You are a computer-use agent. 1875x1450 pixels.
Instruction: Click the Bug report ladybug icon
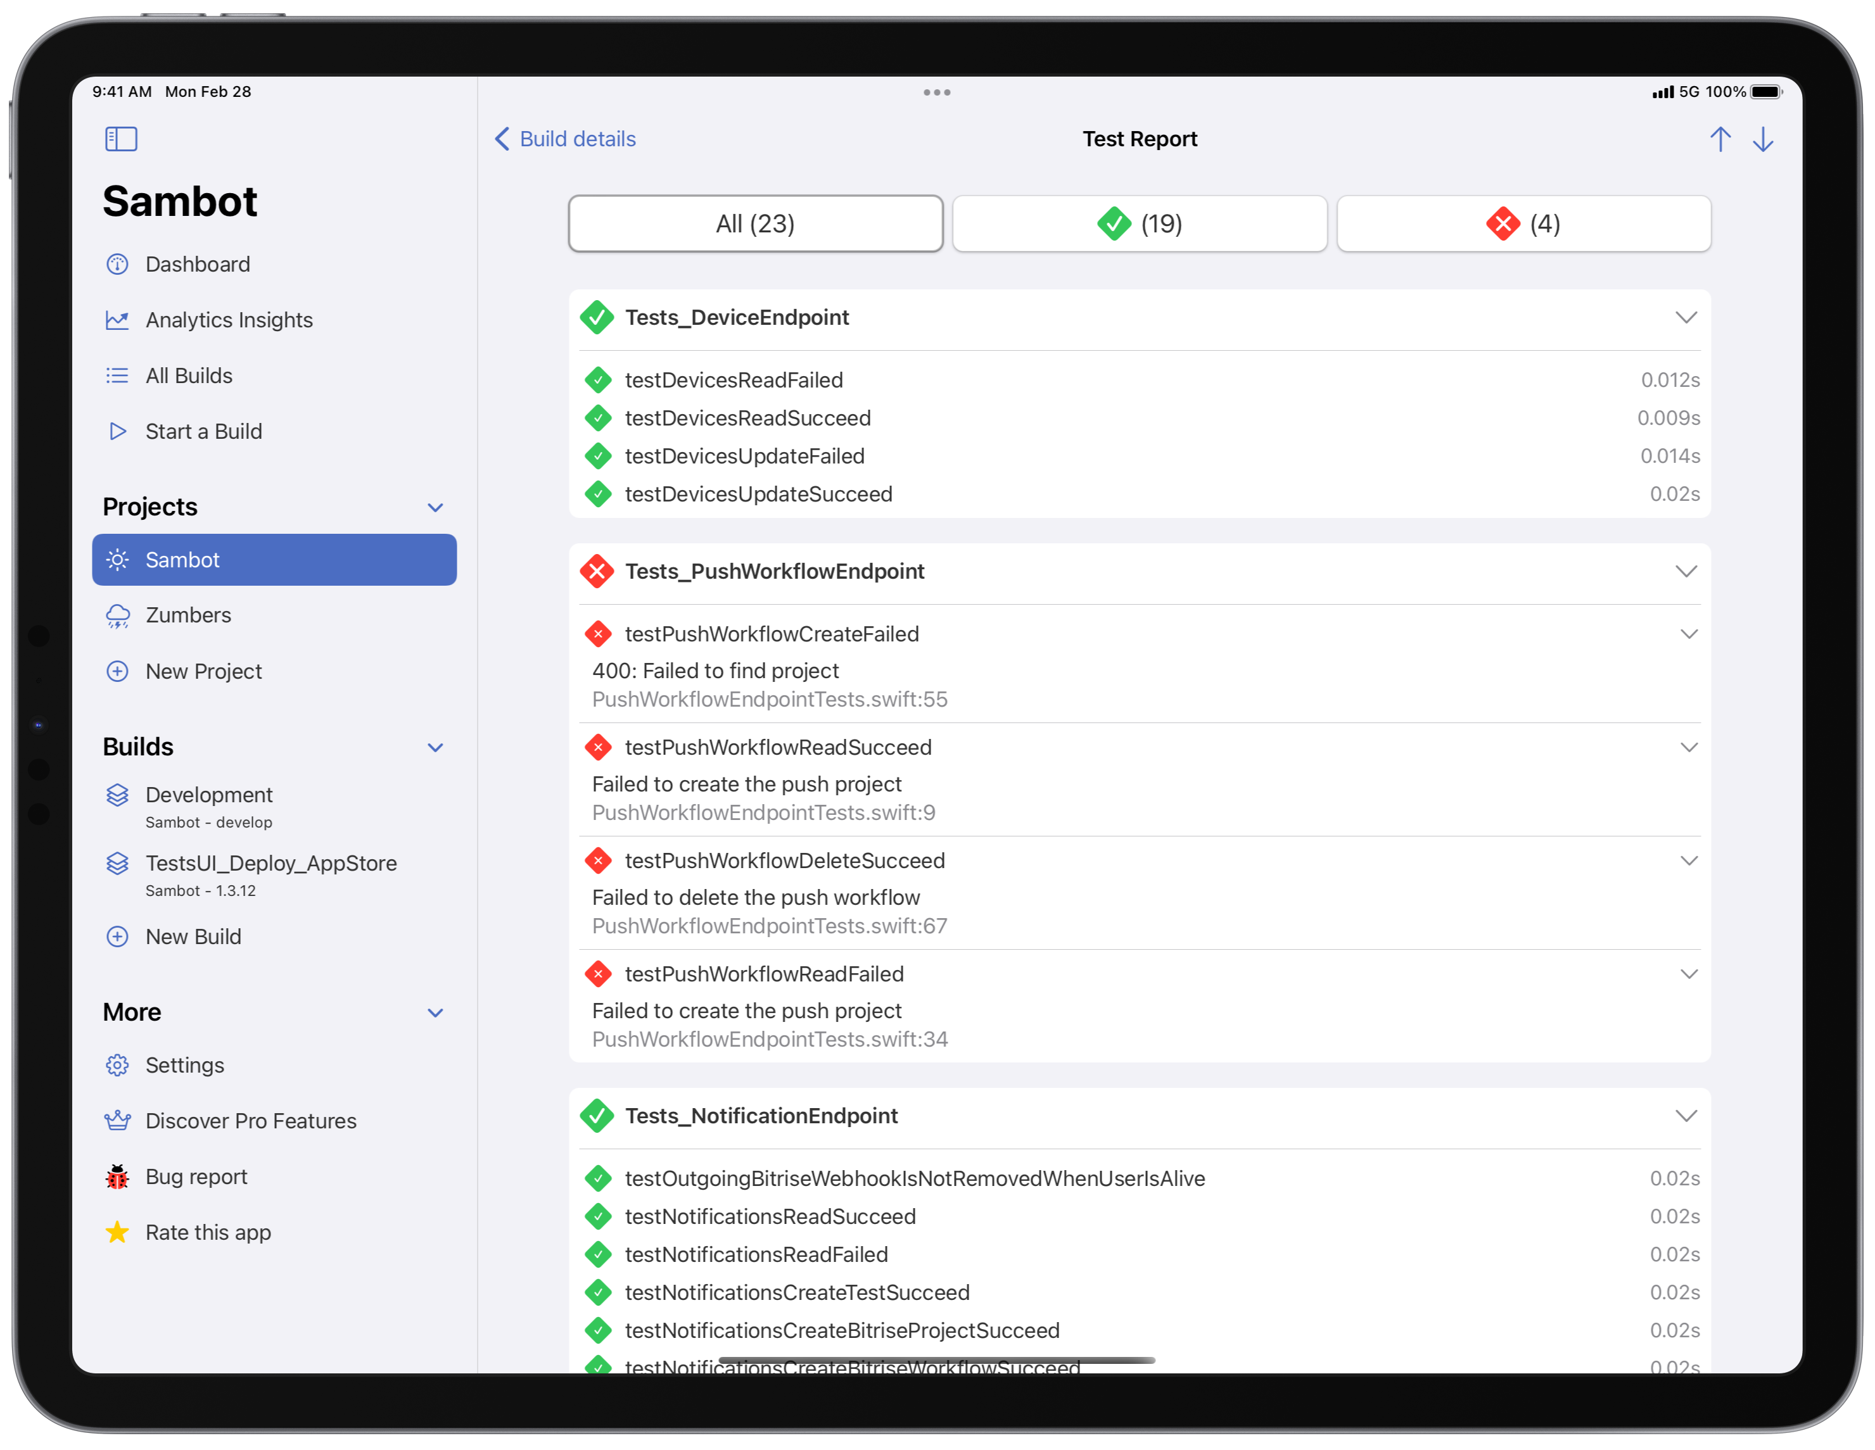coord(118,1177)
